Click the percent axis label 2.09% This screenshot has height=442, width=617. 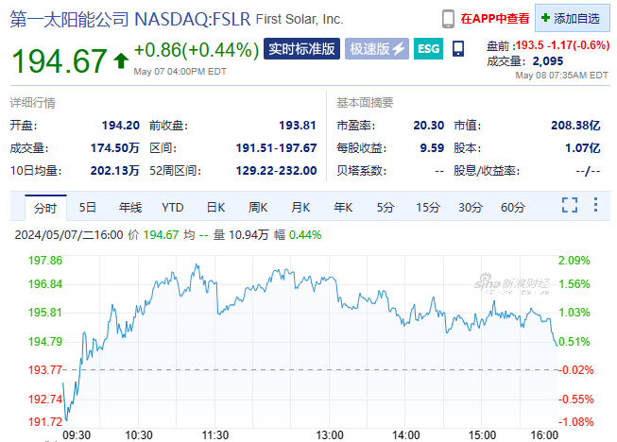tap(574, 261)
